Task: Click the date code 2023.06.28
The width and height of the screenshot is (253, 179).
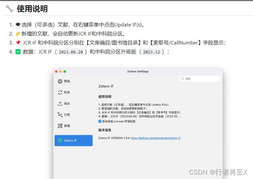Action: point(71,52)
